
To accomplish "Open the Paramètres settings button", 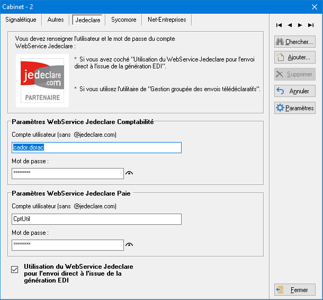I will [295, 108].
